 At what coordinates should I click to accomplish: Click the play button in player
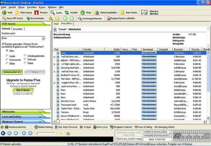3,133
